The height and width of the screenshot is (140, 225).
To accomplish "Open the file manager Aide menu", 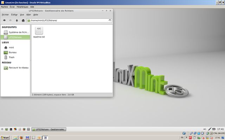I will (x=36, y=15).
